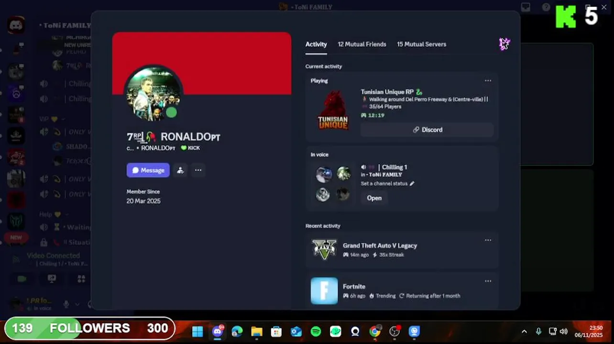Switch to the Activity tab

click(x=316, y=44)
